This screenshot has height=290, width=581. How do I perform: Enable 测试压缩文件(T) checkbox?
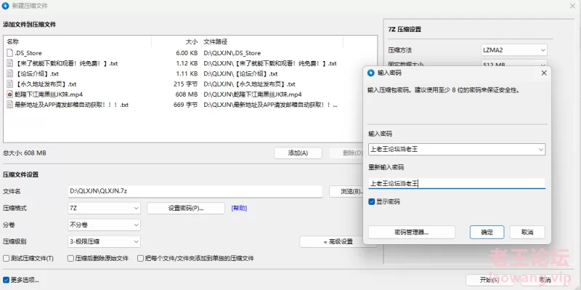pos(6,258)
